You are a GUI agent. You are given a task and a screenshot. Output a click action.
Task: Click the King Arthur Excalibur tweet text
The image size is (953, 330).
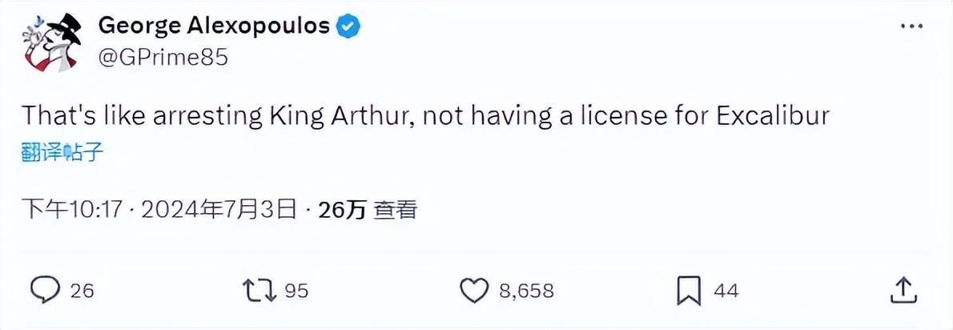coord(425,115)
